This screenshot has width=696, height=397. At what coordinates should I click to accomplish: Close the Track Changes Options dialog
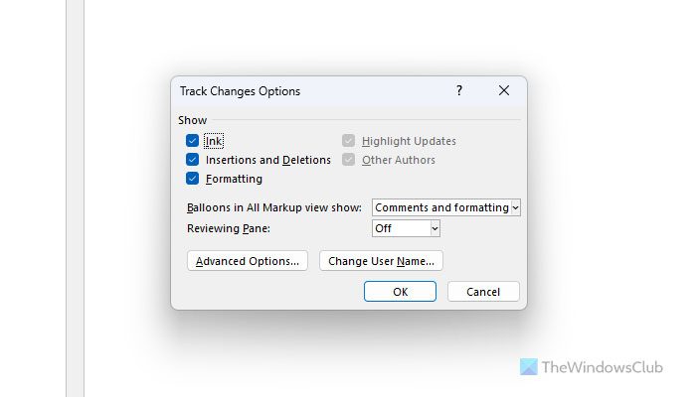pos(504,90)
